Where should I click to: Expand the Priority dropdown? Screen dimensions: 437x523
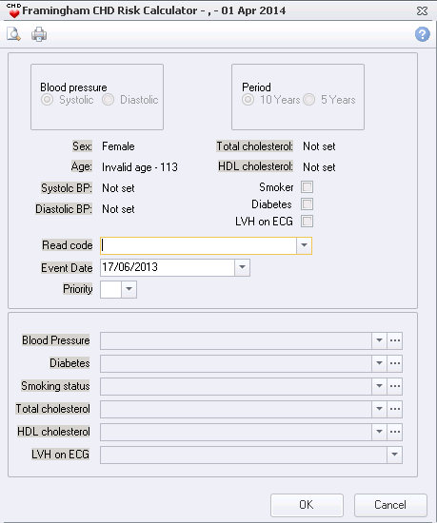click(129, 289)
